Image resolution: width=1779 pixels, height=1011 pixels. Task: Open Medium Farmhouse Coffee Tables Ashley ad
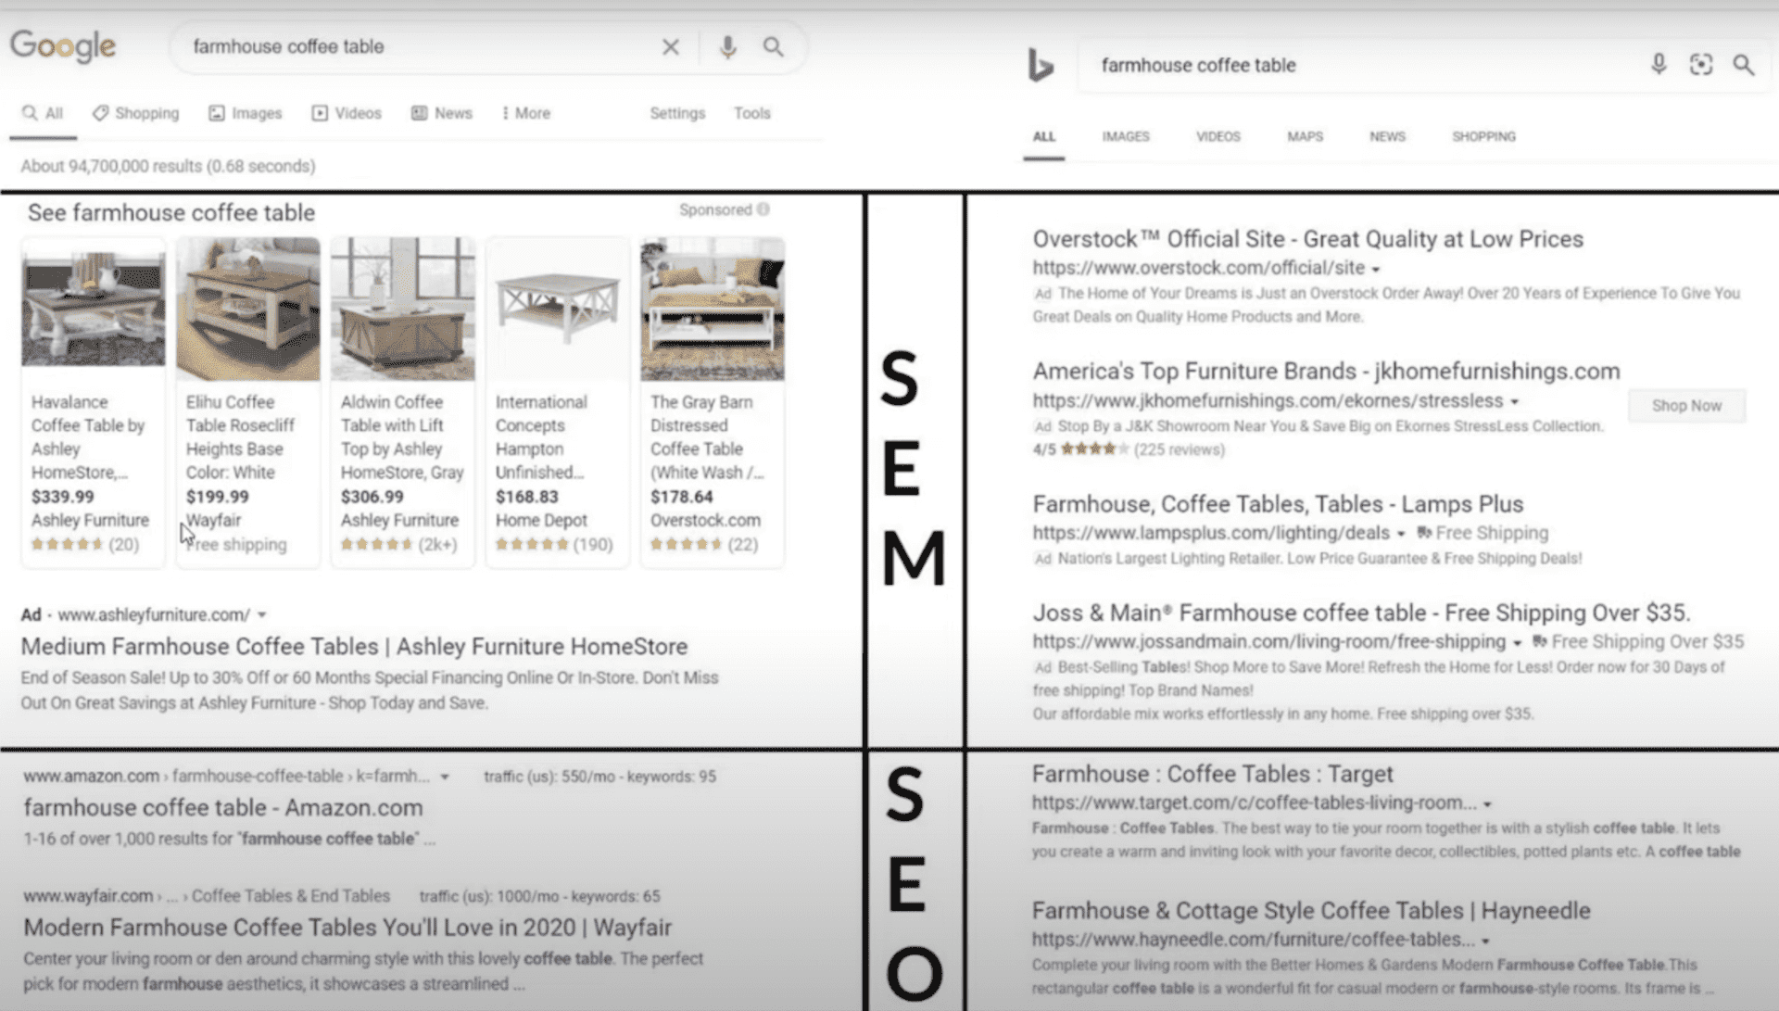[x=354, y=647]
